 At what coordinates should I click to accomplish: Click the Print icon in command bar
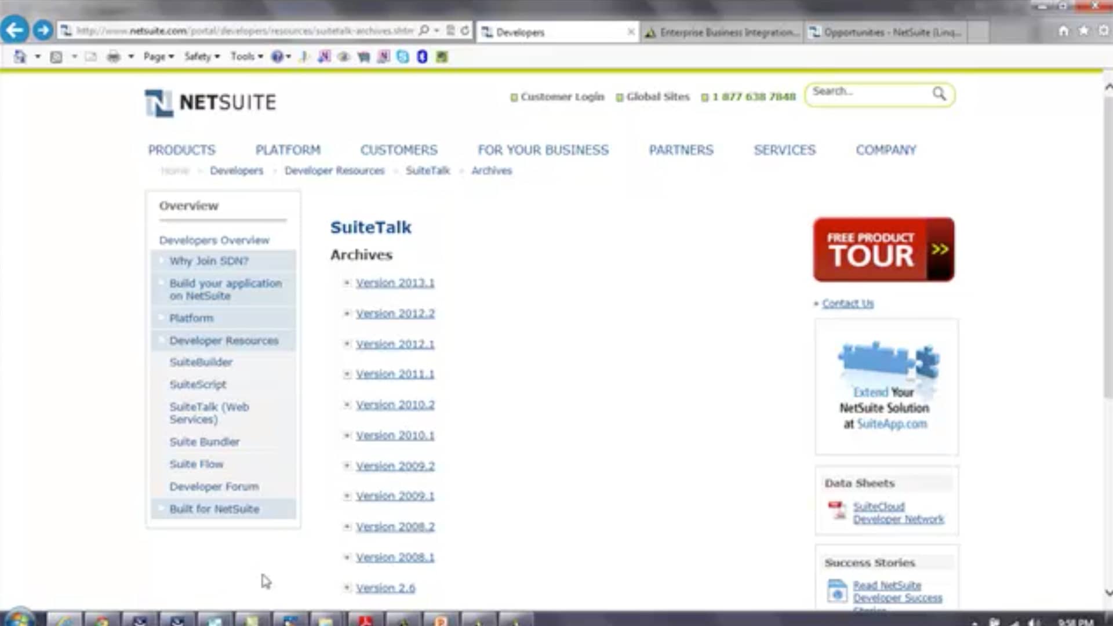[x=114, y=57]
